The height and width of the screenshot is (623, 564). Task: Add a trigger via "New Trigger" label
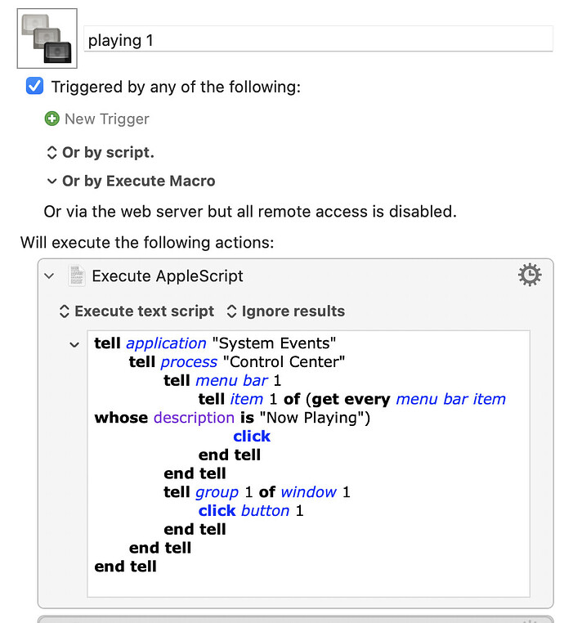click(x=107, y=119)
